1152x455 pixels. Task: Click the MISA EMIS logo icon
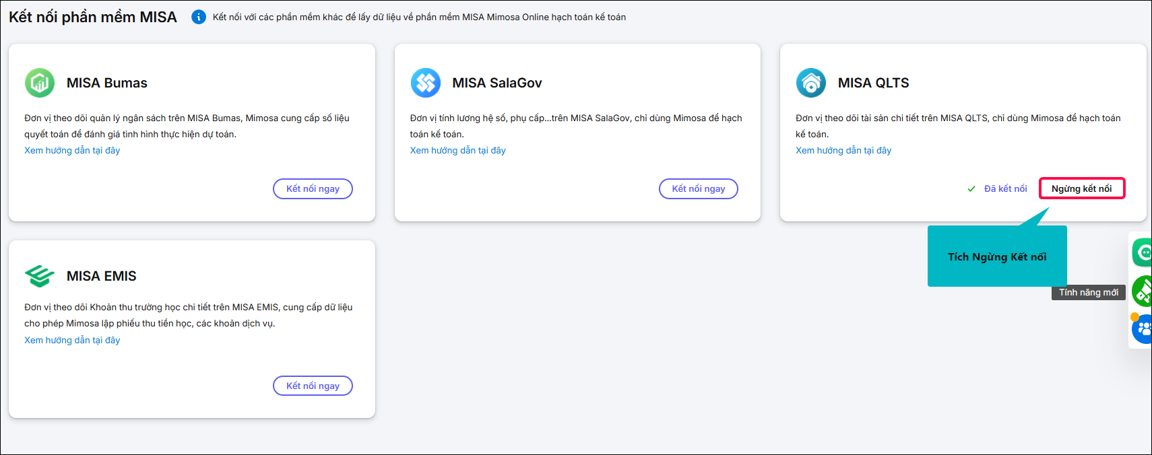(40, 276)
